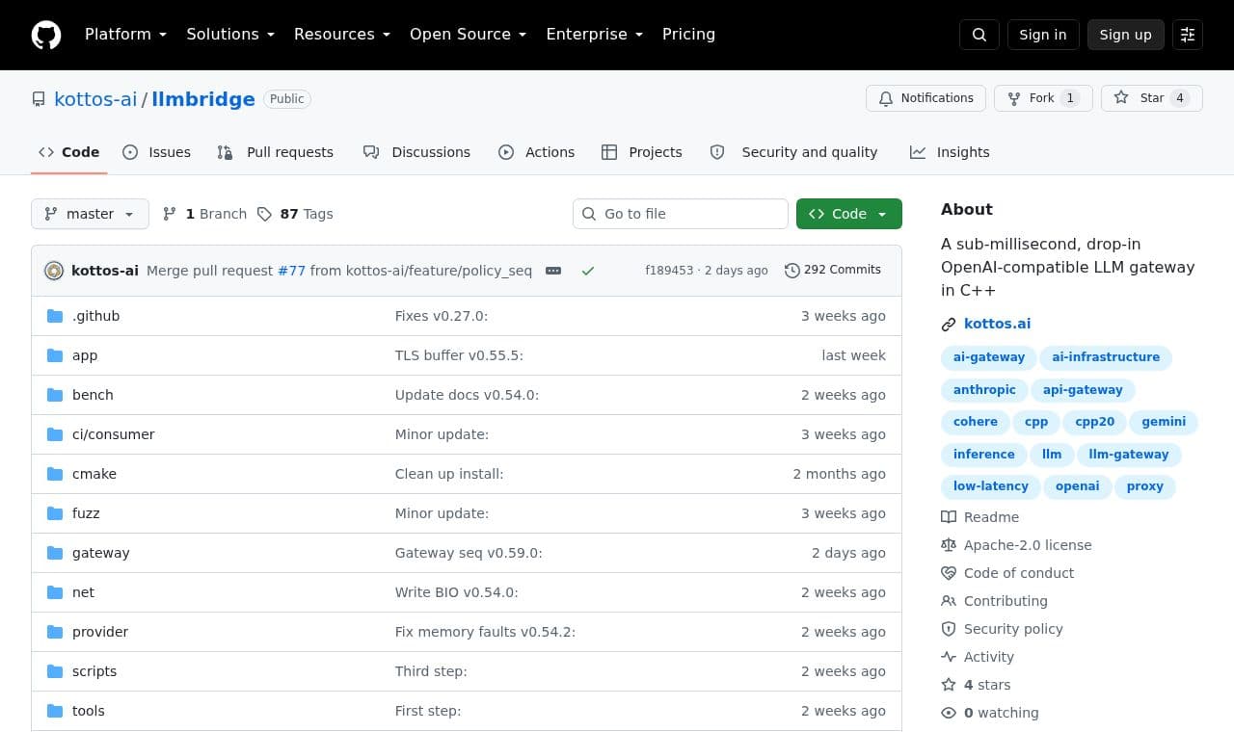Open the 292 Commits history
This screenshot has width=1234, height=732.
click(x=833, y=270)
